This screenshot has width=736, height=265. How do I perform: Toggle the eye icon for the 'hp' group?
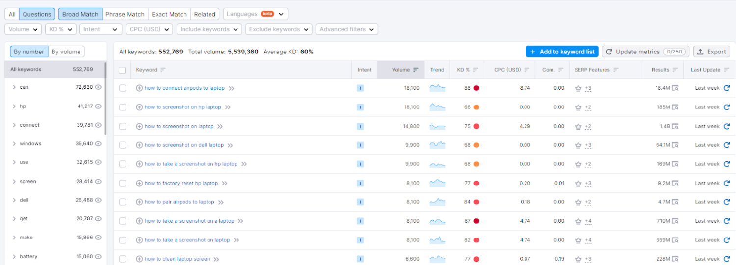[98, 106]
